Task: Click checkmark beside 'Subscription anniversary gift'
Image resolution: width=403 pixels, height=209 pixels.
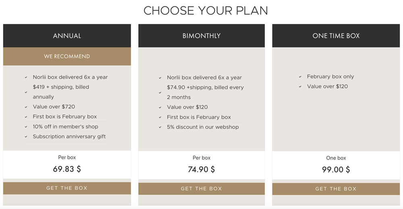Action: 26,137
